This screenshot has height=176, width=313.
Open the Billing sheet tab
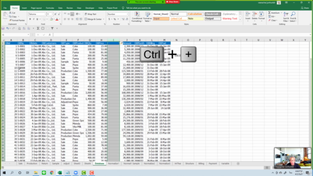point(201,163)
